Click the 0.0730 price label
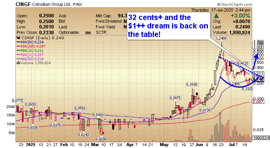 (205, 110)
